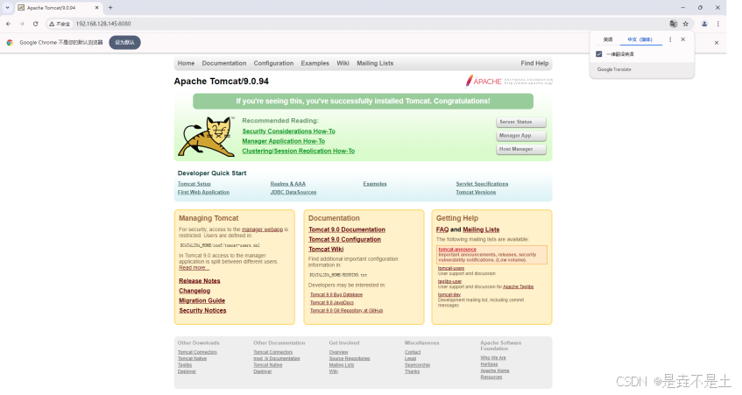Screen dimensions: 742x395
Task: Open translate popup more options dots
Action: (670, 39)
